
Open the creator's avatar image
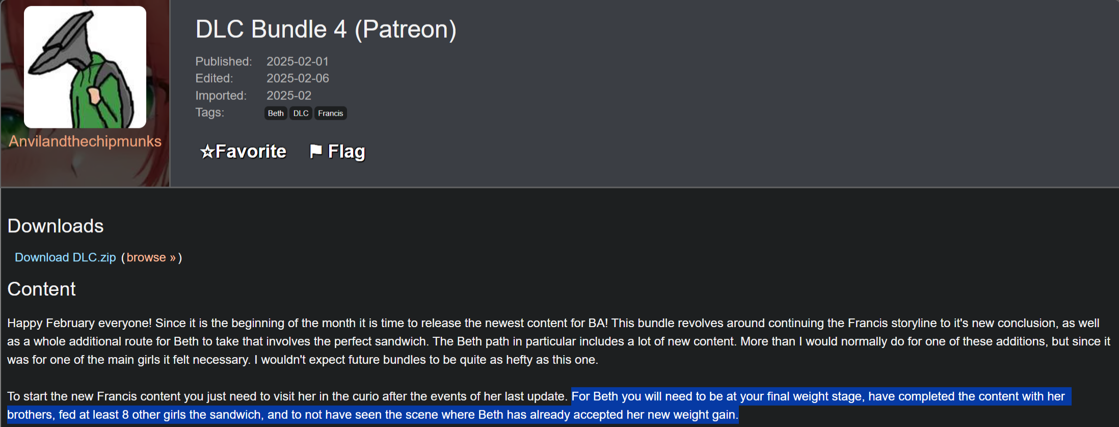pos(85,67)
